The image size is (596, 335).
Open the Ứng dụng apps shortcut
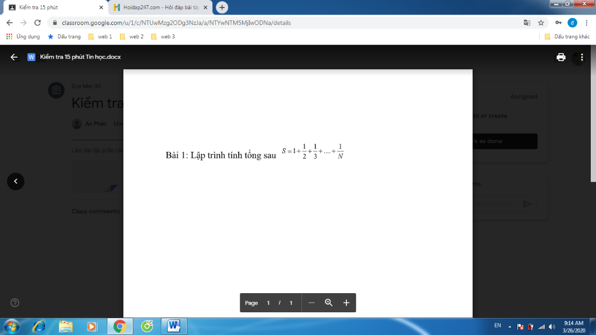coord(23,37)
